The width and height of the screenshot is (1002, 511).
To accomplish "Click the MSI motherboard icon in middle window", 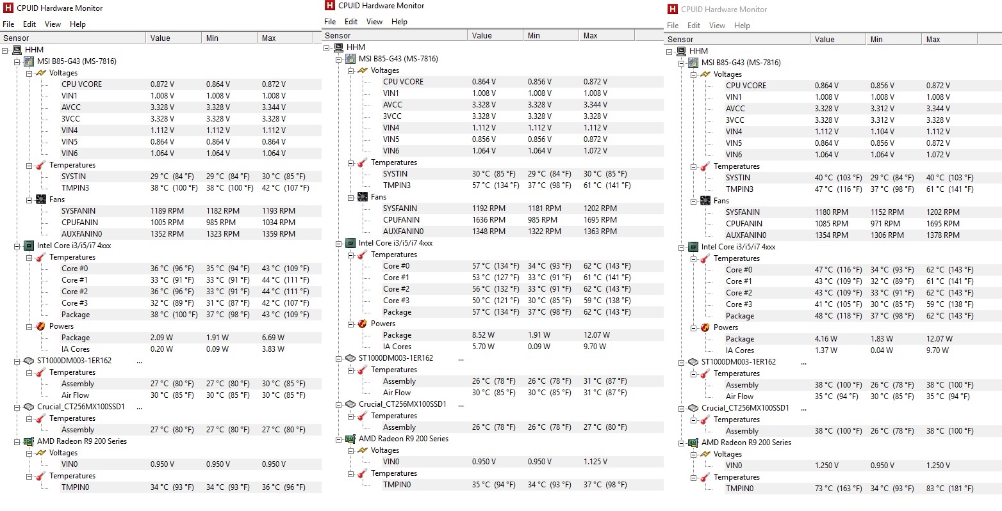I will tap(350, 59).
